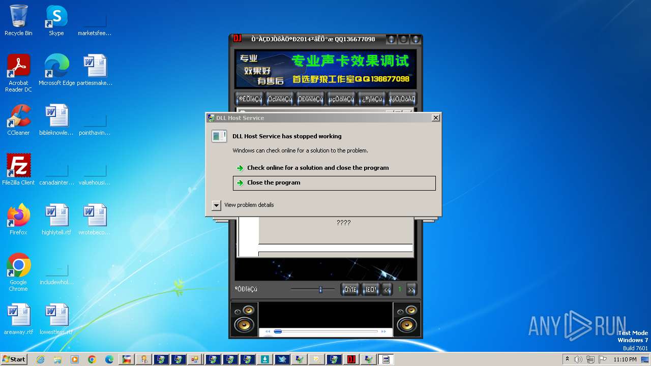Click the Show desktop button at taskbar end
The width and height of the screenshot is (651, 366).
[646, 359]
